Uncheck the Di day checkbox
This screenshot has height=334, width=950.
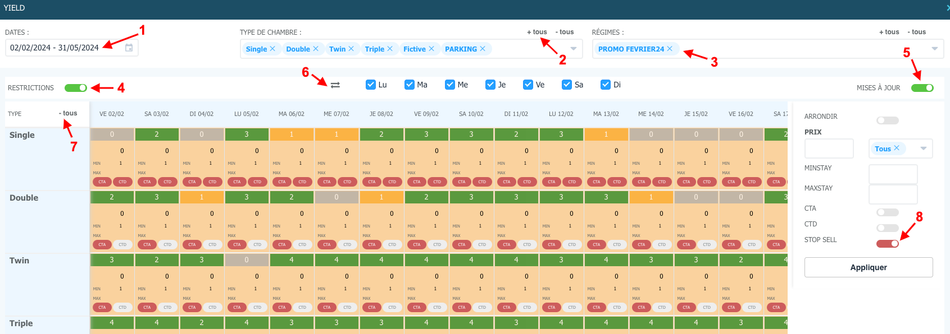coord(606,85)
